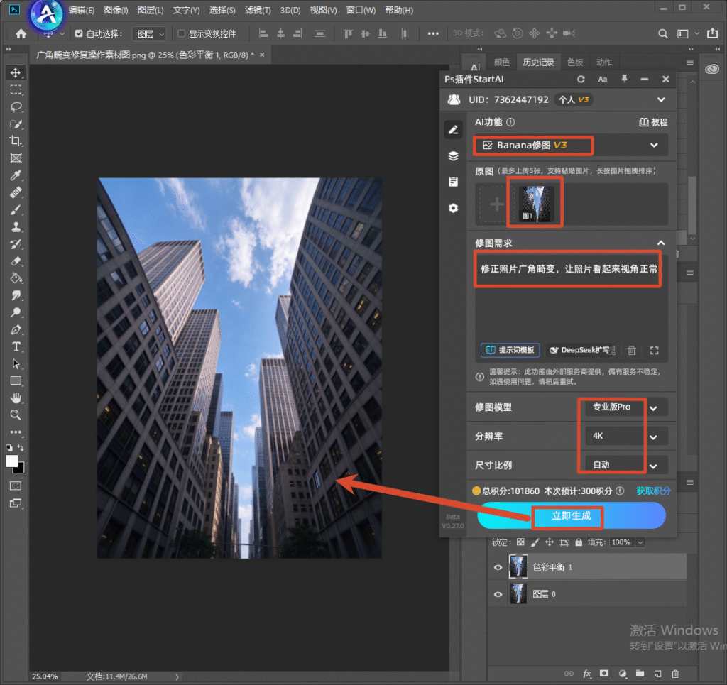Image resolution: width=727 pixels, height=685 pixels.
Task: Click the Photoshop search icon
Action: click(663, 33)
